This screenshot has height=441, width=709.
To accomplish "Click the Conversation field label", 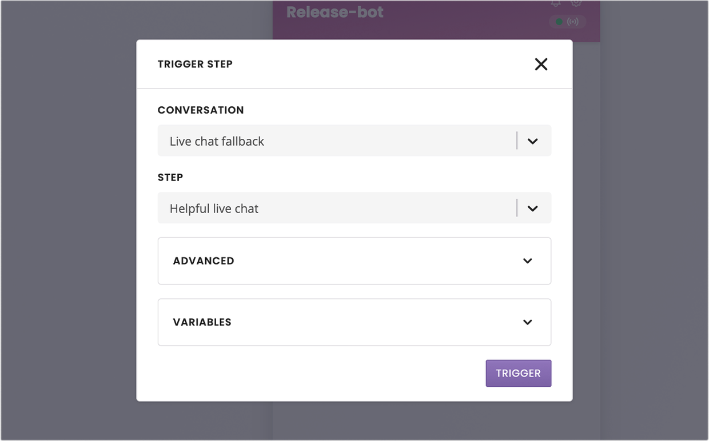I will (x=201, y=110).
